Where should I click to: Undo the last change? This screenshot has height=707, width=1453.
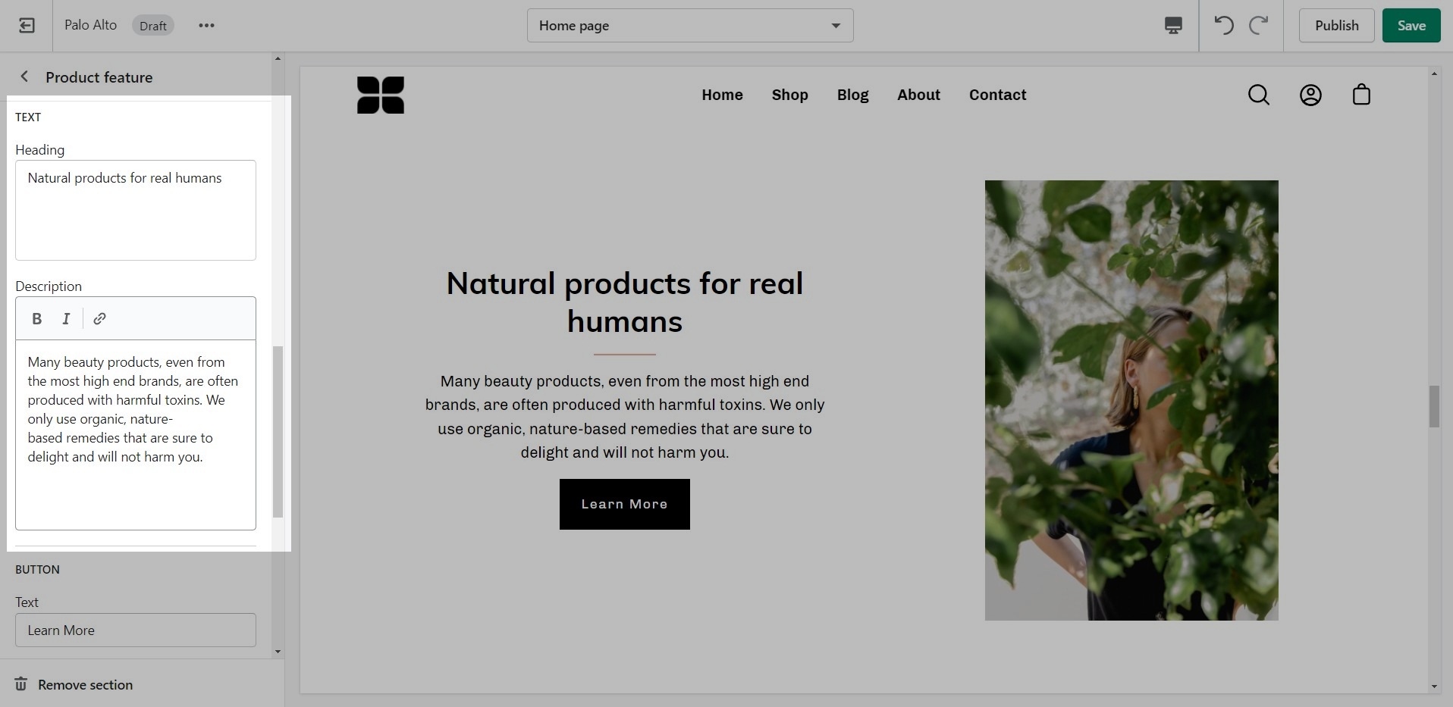[1224, 26]
